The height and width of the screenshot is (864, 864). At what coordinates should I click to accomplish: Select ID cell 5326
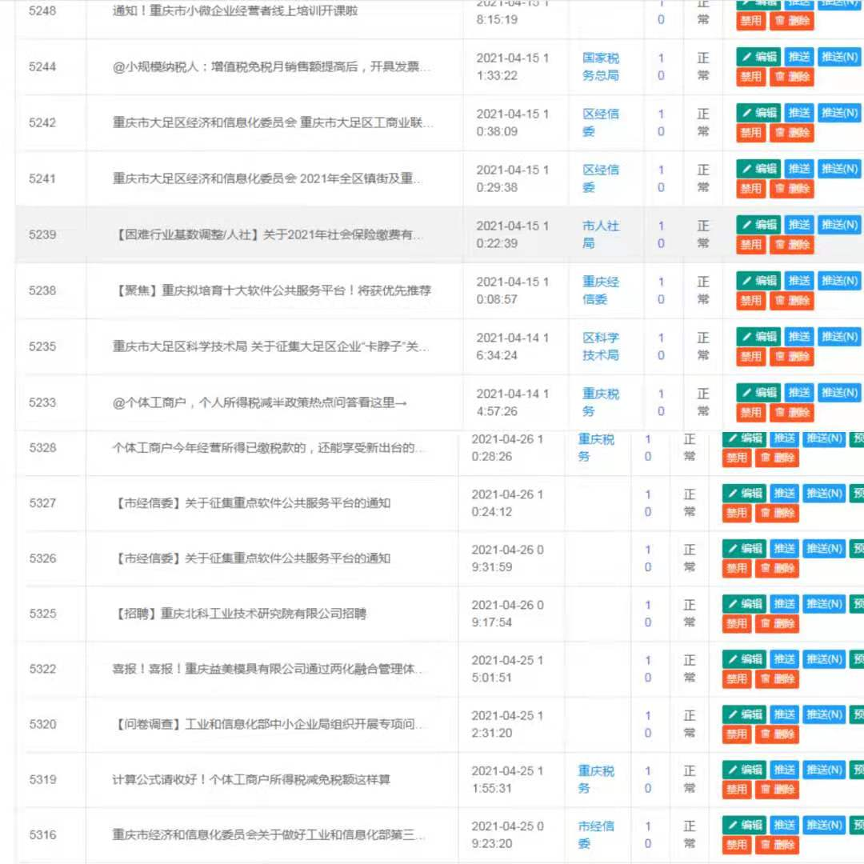(x=43, y=558)
